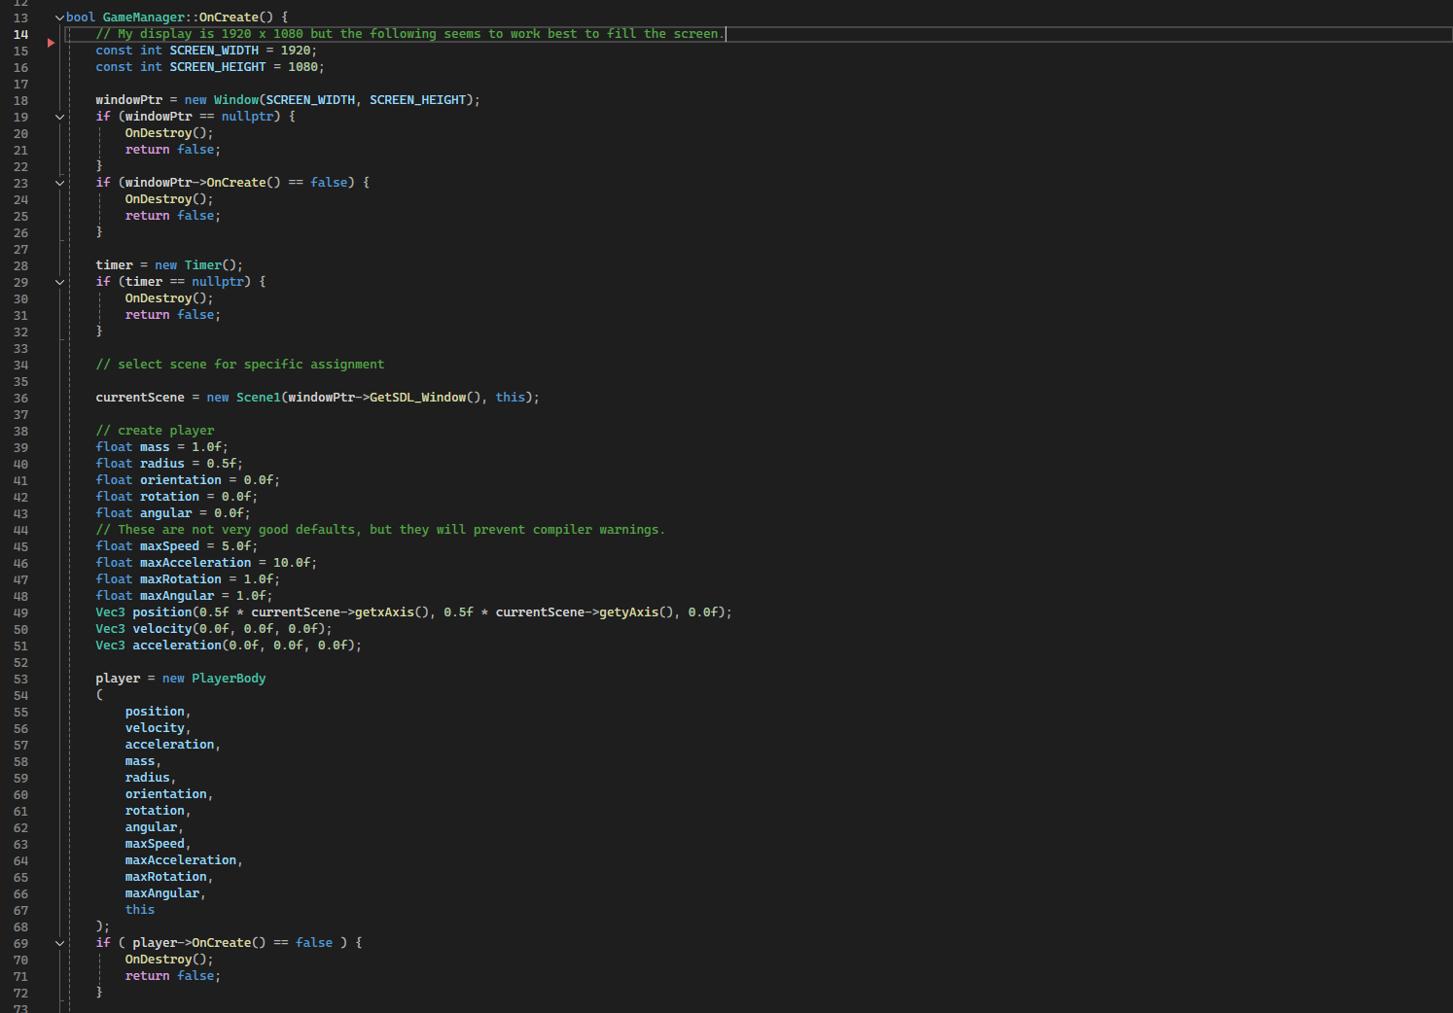Viewport: 1453px width, 1013px height.
Task: Place cursor in the scene selection comment
Action: coord(238,364)
